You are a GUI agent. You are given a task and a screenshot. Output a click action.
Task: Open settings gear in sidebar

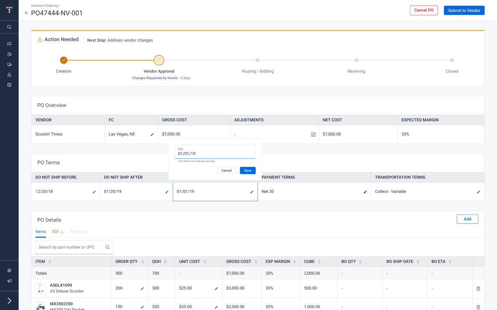click(9, 271)
